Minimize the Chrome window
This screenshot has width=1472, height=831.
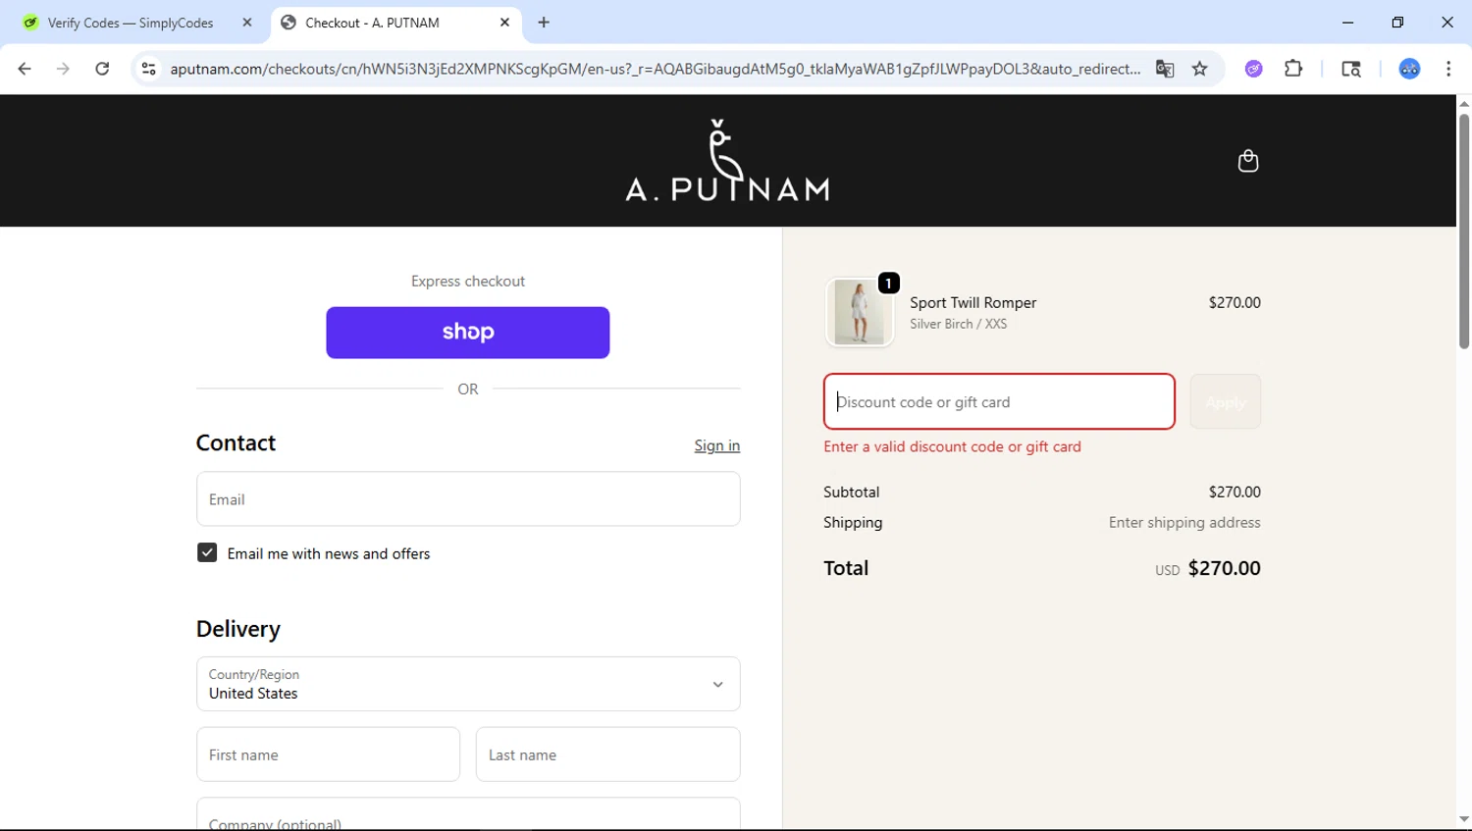click(1347, 23)
